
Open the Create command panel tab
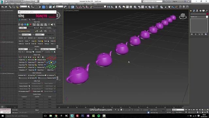191,11
